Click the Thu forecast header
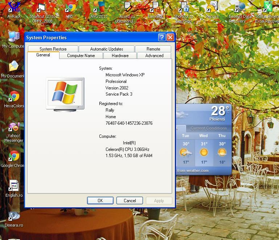 (222, 136)
